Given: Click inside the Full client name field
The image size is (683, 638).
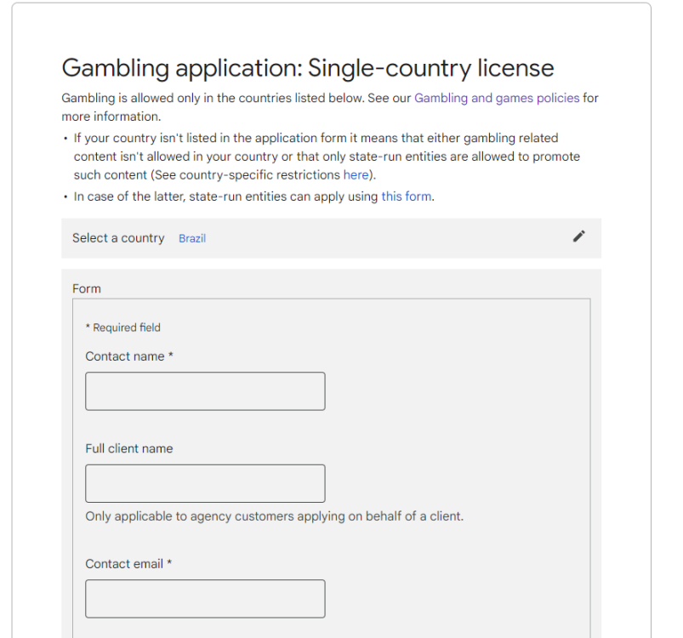Looking at the screenshot, I should pos(205,483).
